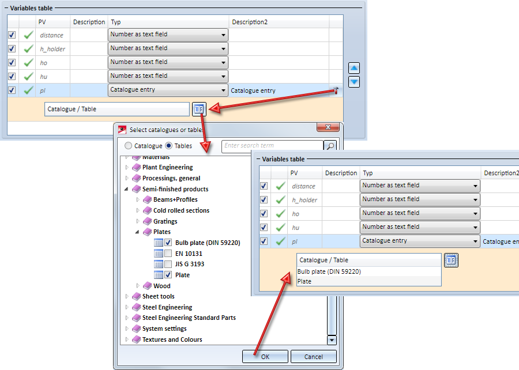Select Bulb plate (DIN 59220) list entry
519x370 pixels.
[x=368, y=271]
